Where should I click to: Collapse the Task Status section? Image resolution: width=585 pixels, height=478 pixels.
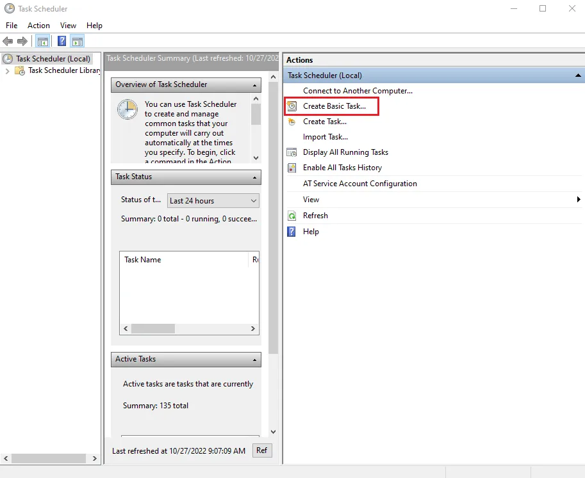(x=255, y=177)
